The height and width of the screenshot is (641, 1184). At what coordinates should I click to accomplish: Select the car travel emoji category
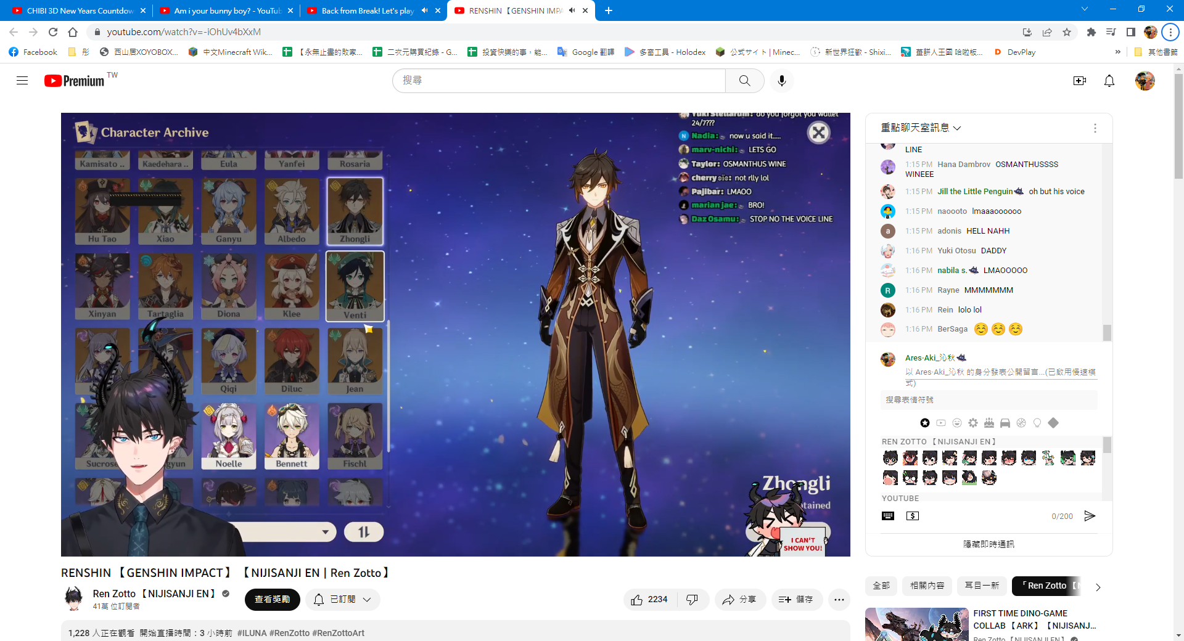[x=1005, y=423]
